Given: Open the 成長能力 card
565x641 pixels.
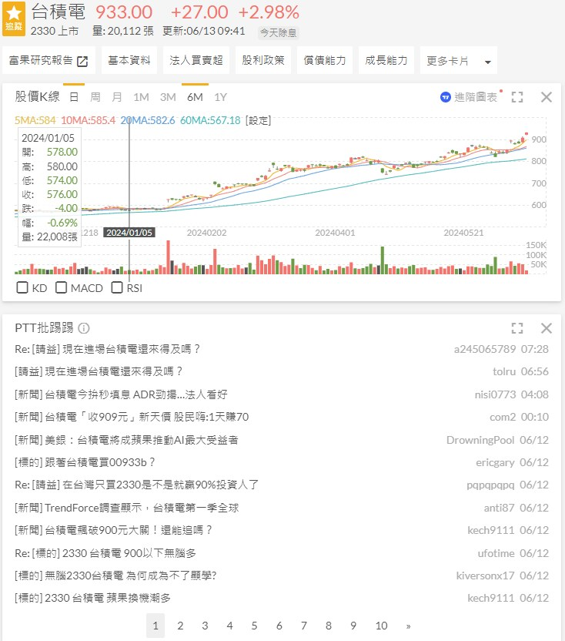Looking at the screenshot, I should pos(386,61).
